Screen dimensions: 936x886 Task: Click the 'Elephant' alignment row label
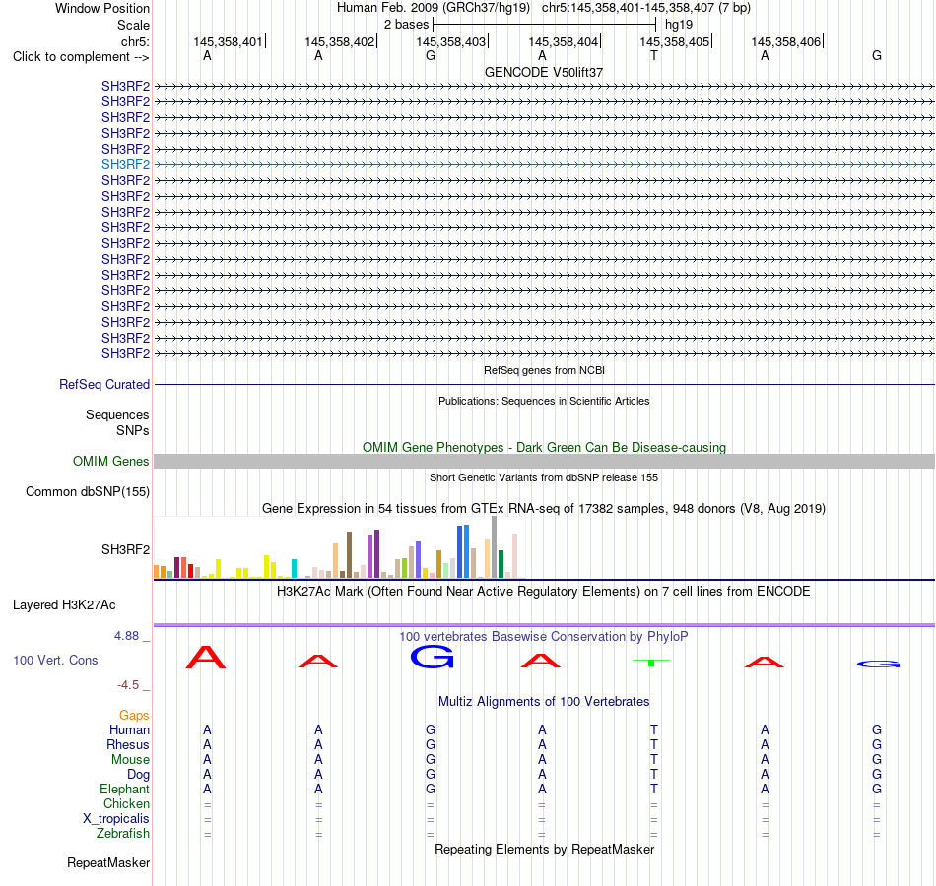point(124,789)
